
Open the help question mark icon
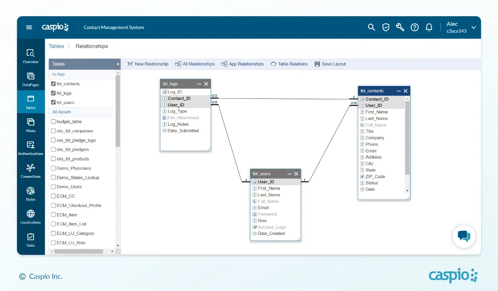pos(415,27)
